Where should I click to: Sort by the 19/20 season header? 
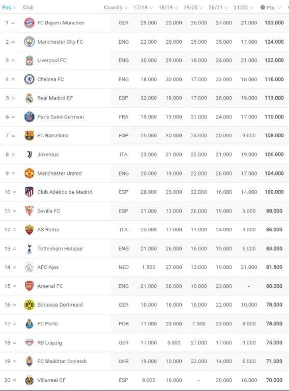(x=193, y=8)
